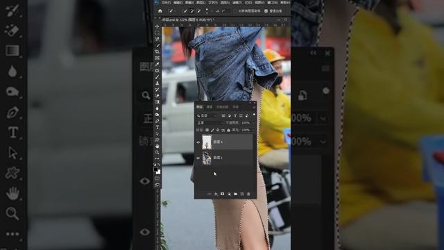Screen dimensions: 444x250
Task: Click the enlarged Eraser tool icon on the left
Action: pos(12,31)
